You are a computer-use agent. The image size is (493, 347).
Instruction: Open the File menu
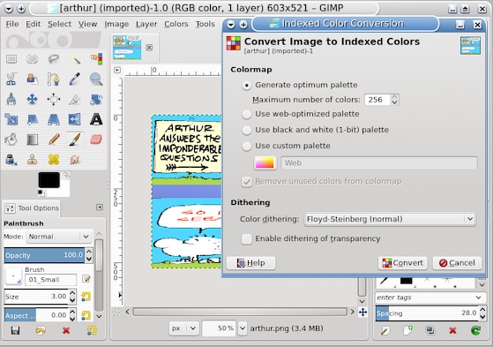tap(12, 24)
